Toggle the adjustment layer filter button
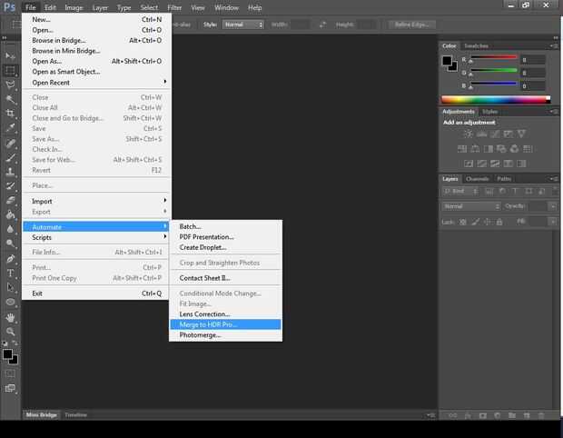Image resolution: width=563 pixels, height=438 pixels. point(502,191)
